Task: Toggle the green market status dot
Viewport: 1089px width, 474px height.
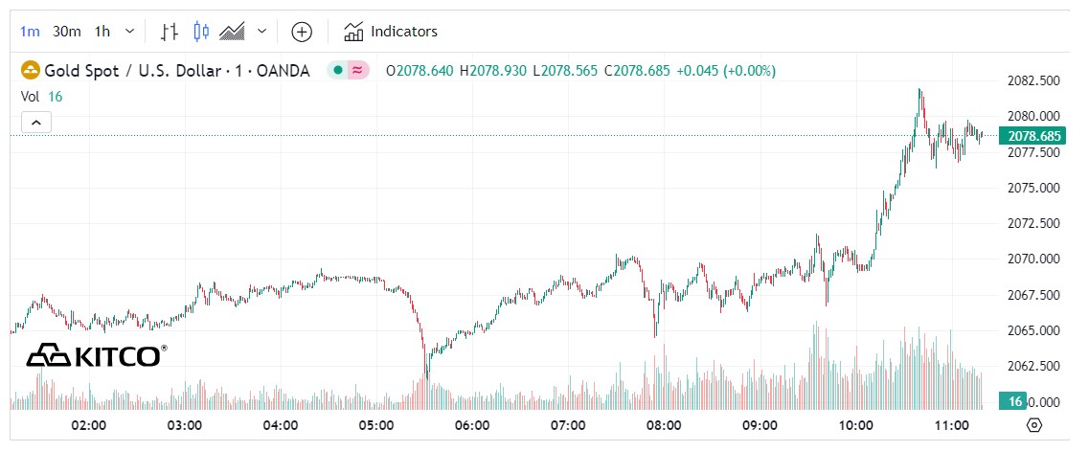Action: [338, 71]
